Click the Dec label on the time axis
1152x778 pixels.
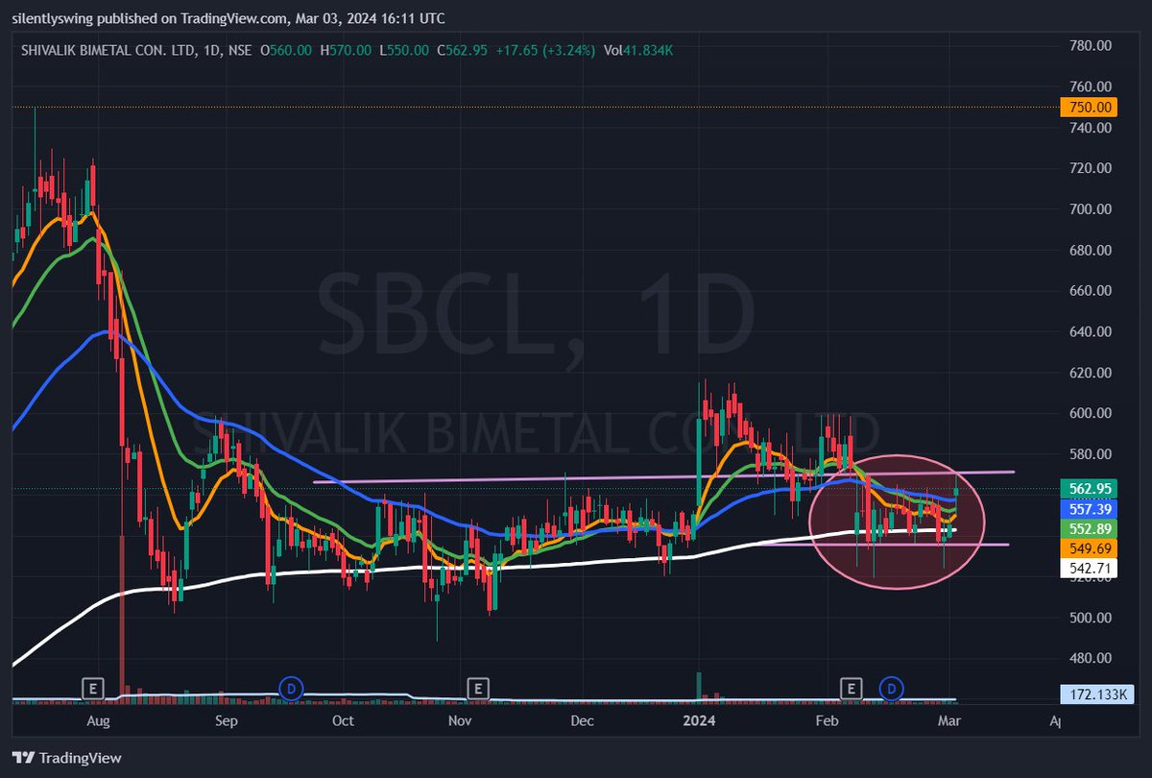coord(582,719)
